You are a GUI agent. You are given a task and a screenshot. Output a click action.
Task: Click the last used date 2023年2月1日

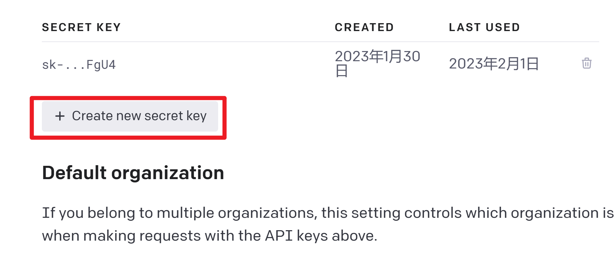coord(494,64)
